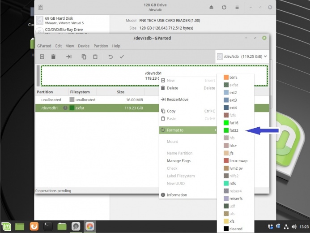Click the Copy partition toolbar icon
This screenshot has width=310, height=233.
(x=84, y=57)
